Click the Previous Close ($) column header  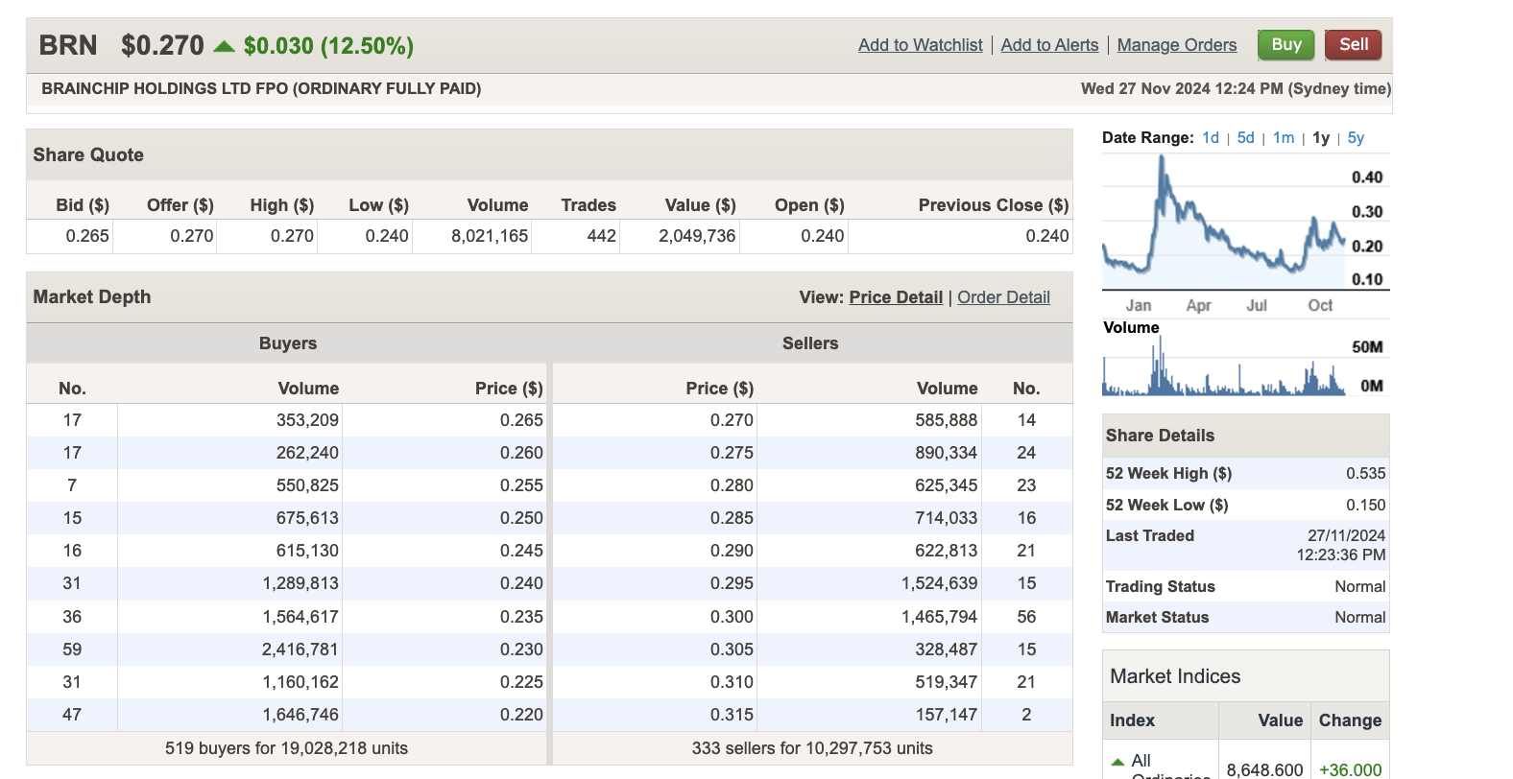[994, 205]
